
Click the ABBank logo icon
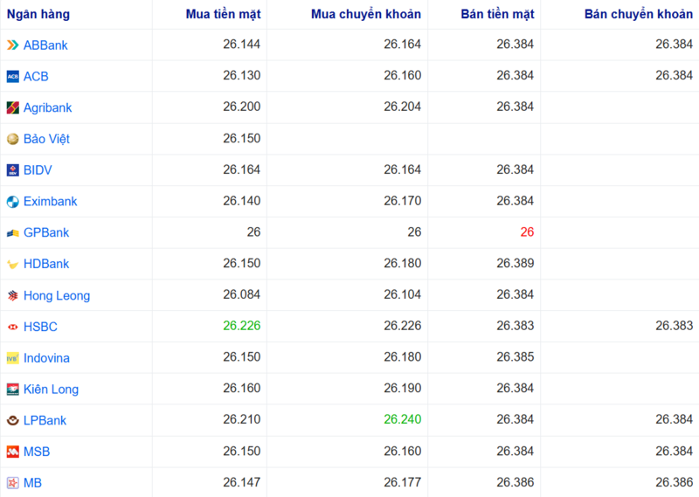point(12,45)
